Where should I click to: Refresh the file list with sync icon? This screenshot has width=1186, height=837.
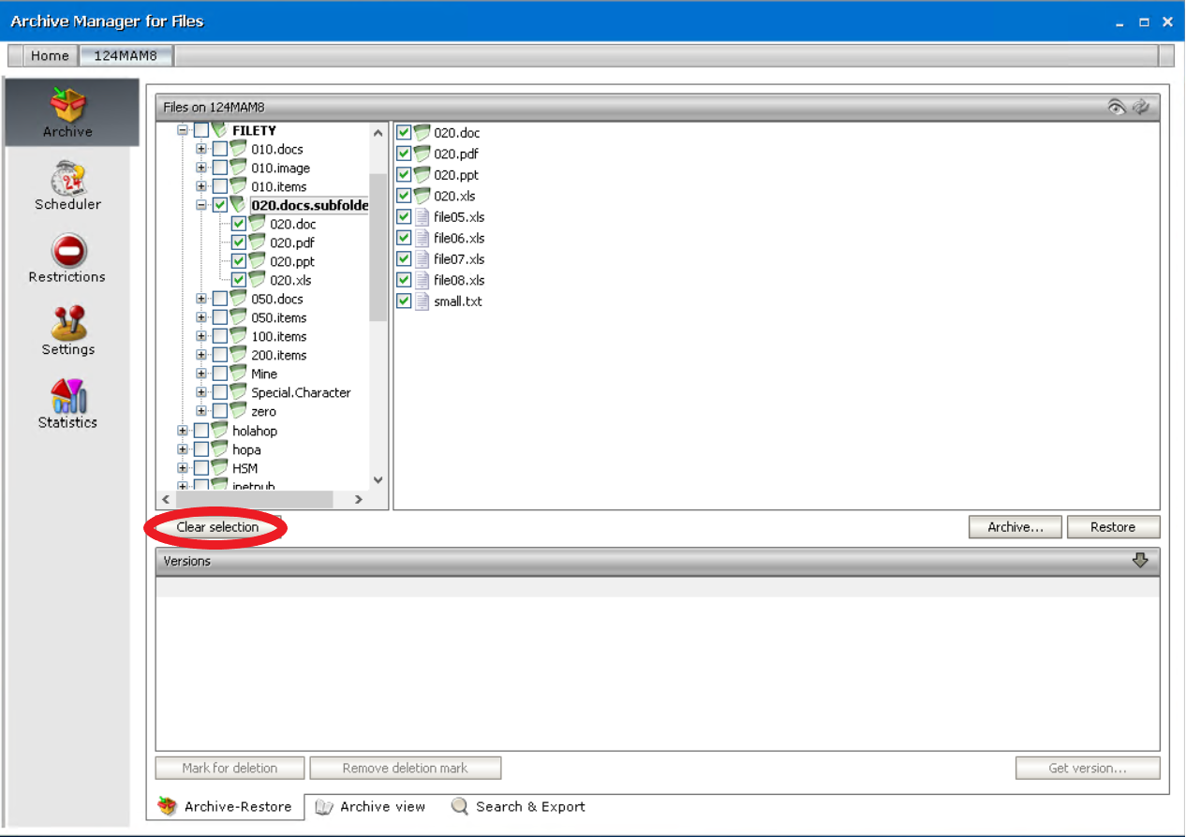[x=1142, y=107]
